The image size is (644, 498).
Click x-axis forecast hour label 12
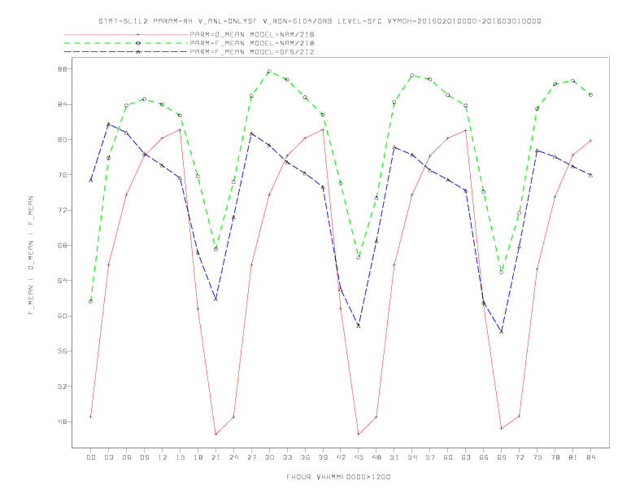tap(163, 457)
